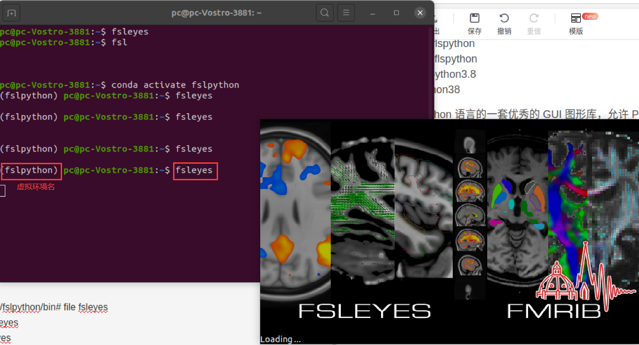Click the '/fslpython/bin# file fsleyes' line in the editor

pos(54,308)
